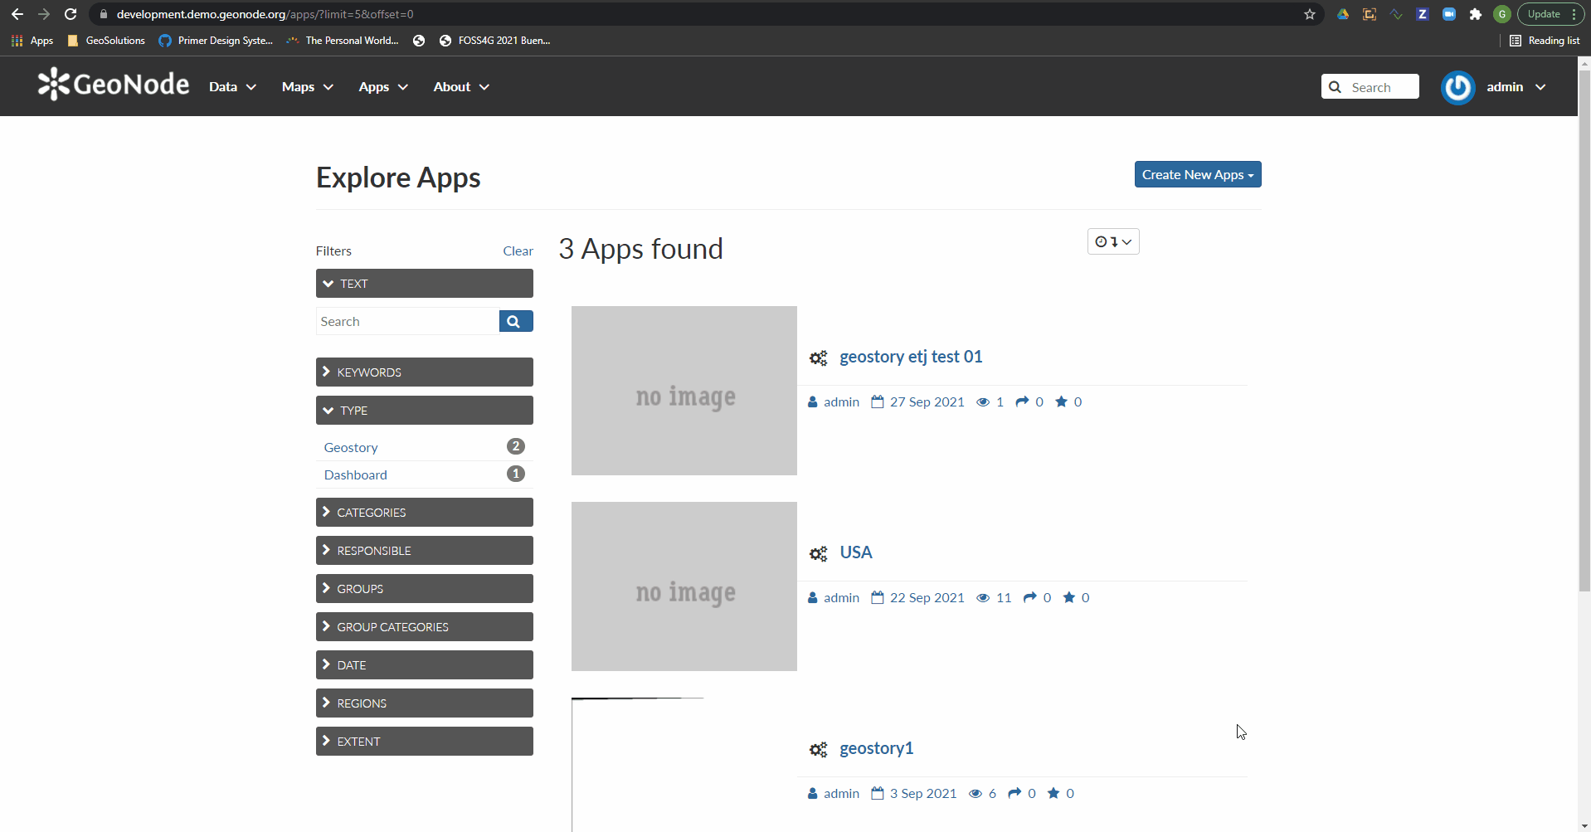
Task: Click the browser reload icon
Action: click(x=71, y=14)
